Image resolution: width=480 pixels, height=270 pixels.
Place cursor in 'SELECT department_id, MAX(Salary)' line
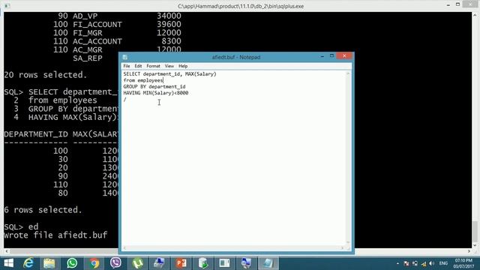[170, 74]
